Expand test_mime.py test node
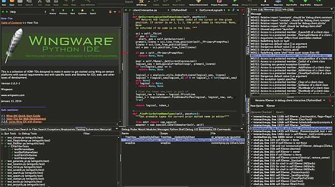This screenshot has height=187, width=335. pos(3,167)
